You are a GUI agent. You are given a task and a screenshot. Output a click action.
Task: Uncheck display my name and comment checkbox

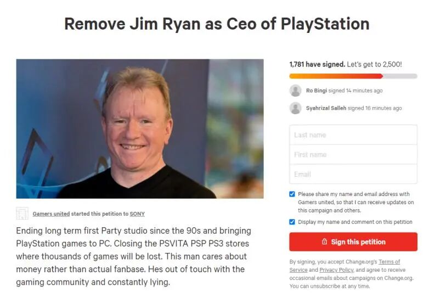click(x=292, y=222)
